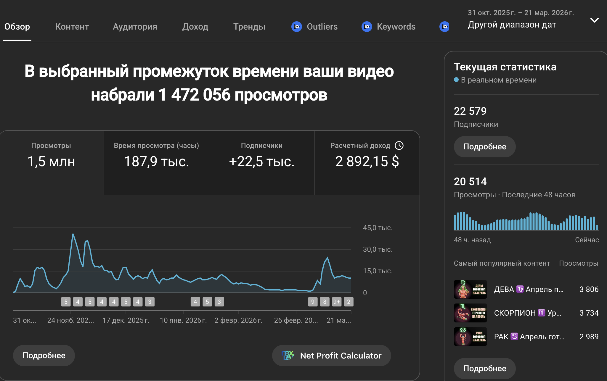The image size is (607, 381).
Task: Open the Аудитория tab
Action: (x=135, y=27)
